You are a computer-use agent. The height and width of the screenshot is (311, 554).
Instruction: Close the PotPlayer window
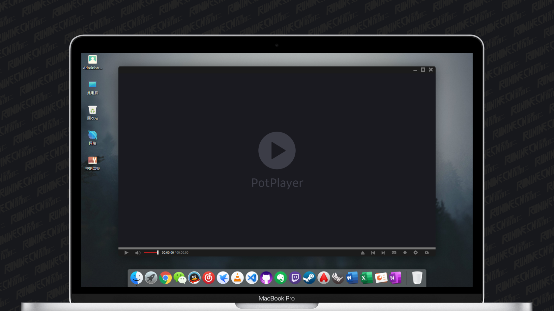(x=431, y=70)
